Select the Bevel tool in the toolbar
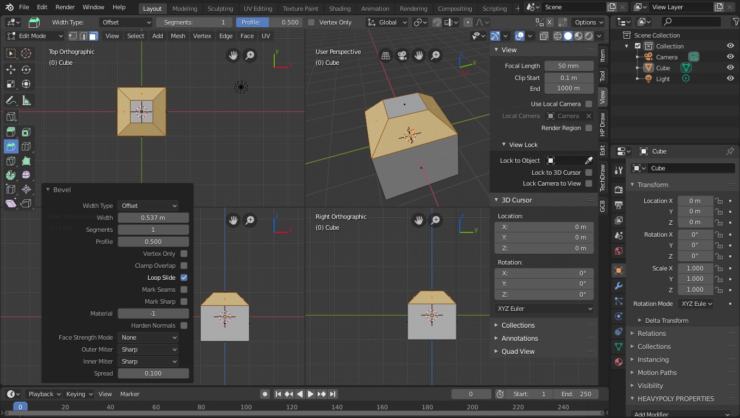Image resolution: width=740 pixels, height=418 pixels. tap(11, 146)
